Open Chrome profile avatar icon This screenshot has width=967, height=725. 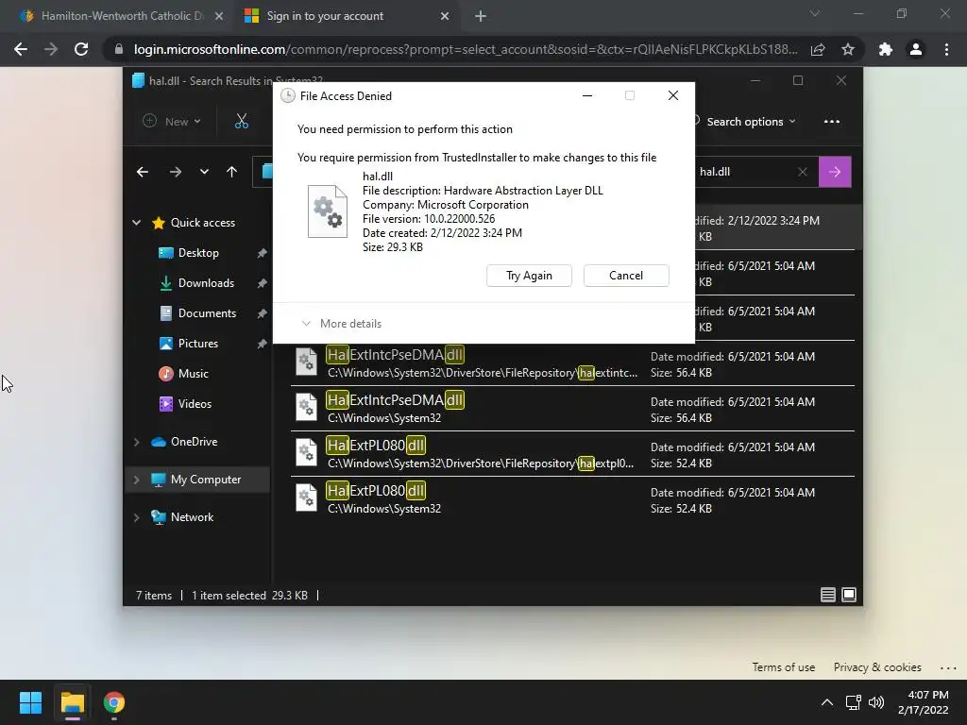click(916, 49)
